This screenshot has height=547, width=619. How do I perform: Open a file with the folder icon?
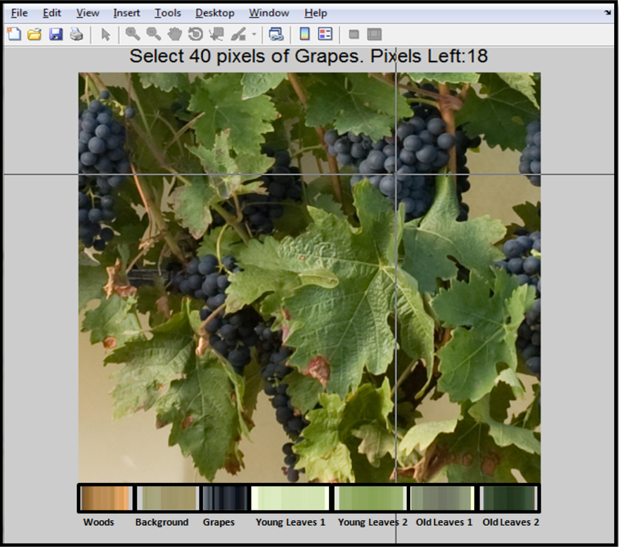point(34,34)
